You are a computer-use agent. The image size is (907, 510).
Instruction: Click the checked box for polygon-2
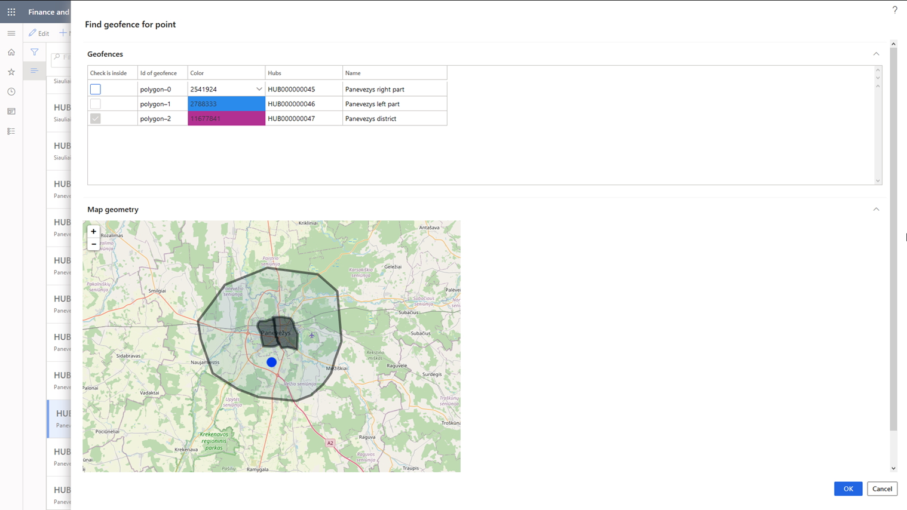click(x=95, y=118)
